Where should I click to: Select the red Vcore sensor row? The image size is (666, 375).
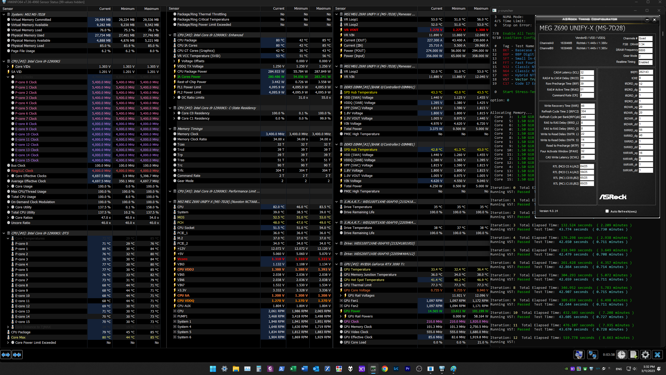(x=249, y=259)
